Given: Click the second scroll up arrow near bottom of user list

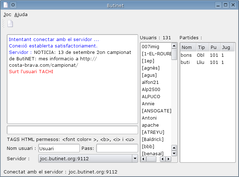Looking at the screenshot, I should [174, 148].
